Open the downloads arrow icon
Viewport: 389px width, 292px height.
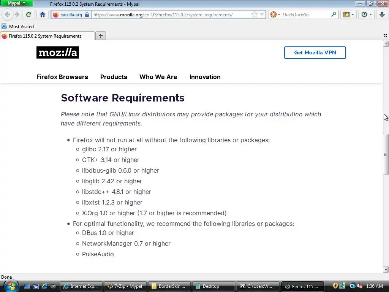382,15
